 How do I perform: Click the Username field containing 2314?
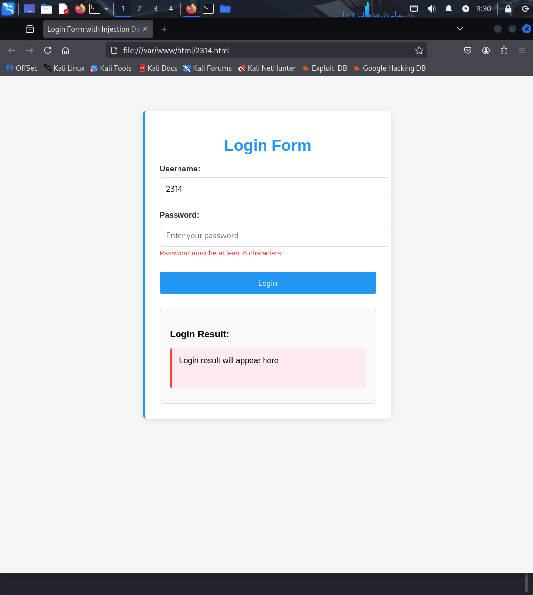click(x=274, y=189)
